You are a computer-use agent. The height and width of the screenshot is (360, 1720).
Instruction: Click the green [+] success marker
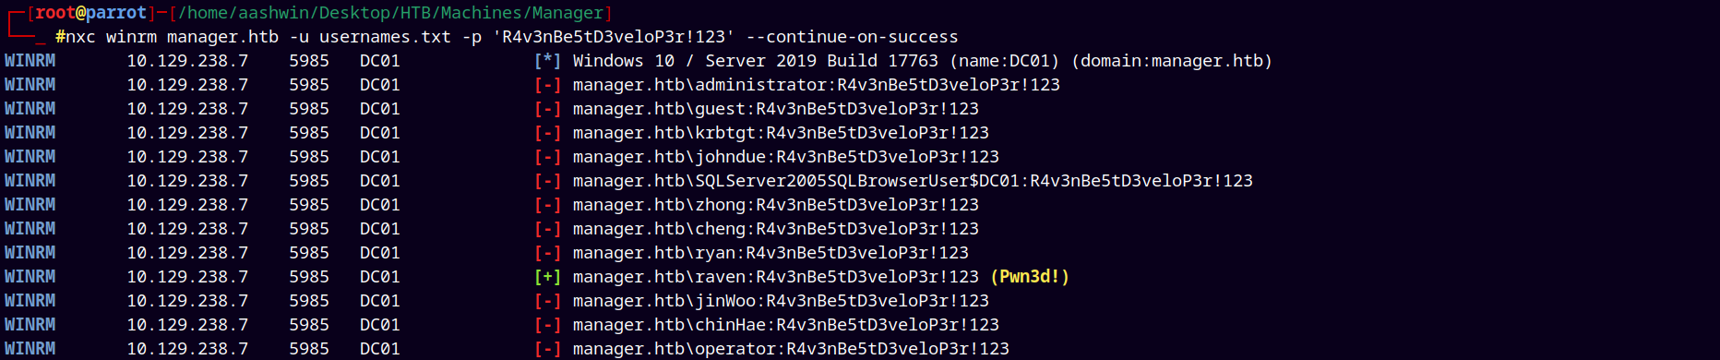coord(547,277)
